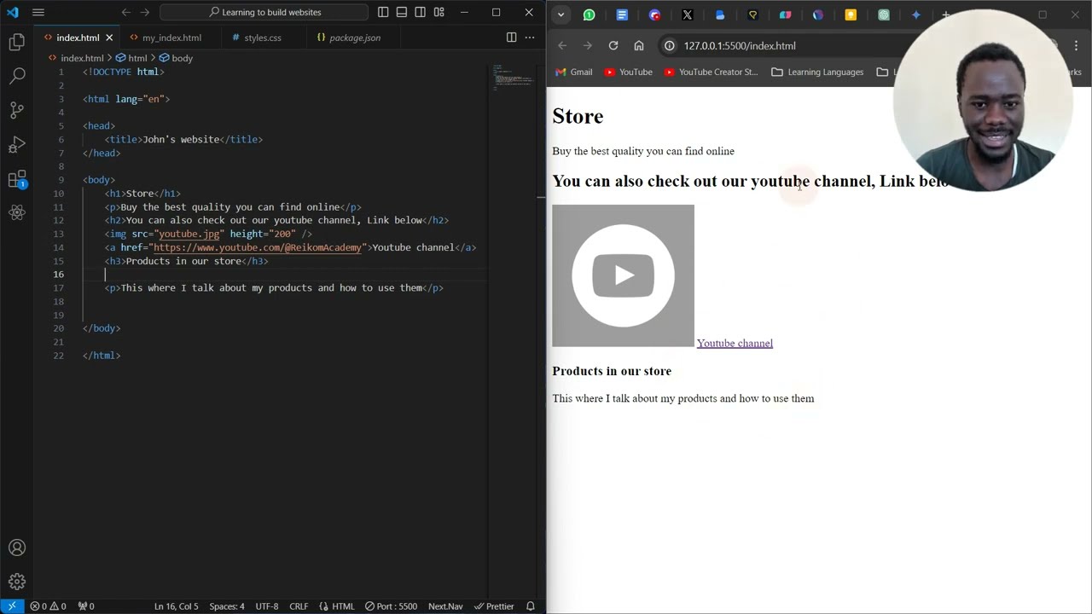The image size is (1092, 614).
Task: Click the Prettier status item
Action: tap(495, 606)
